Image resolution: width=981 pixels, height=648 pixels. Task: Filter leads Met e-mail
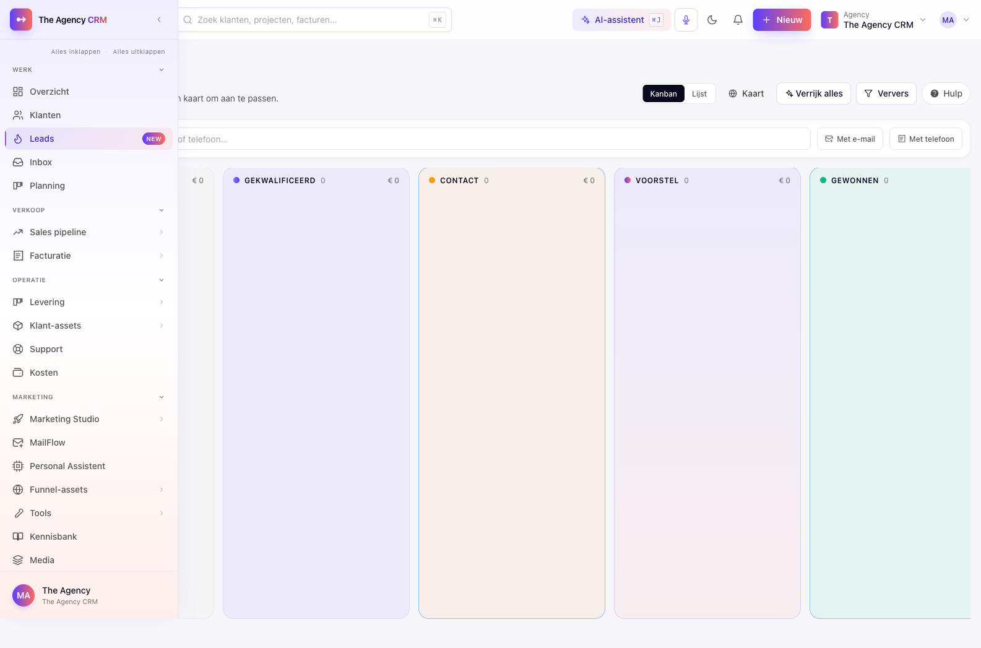tap(850, 139)
